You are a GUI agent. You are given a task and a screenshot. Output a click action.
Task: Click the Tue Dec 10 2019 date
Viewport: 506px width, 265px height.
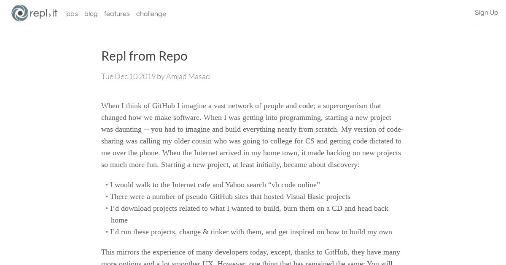coord(128,76)
